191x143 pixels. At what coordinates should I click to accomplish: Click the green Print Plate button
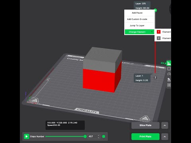[x=145, y=137]
